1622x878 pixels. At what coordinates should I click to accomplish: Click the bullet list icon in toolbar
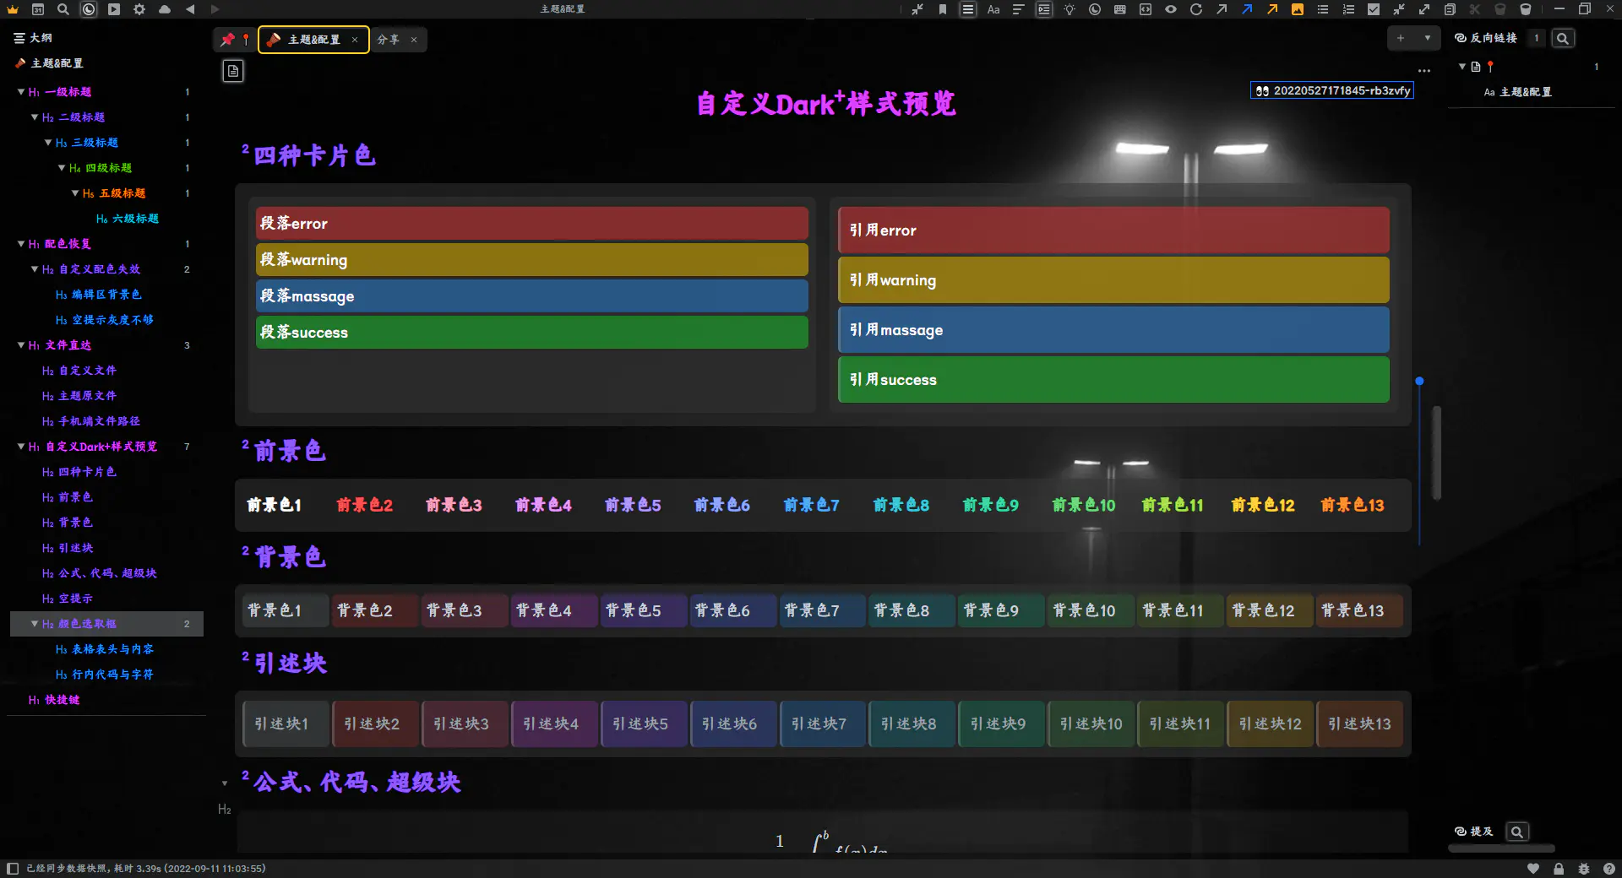click(x=1323, y=9)
